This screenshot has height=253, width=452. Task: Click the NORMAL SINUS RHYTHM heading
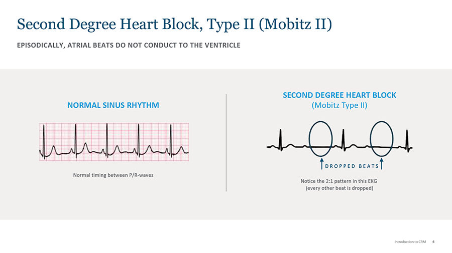113,105
